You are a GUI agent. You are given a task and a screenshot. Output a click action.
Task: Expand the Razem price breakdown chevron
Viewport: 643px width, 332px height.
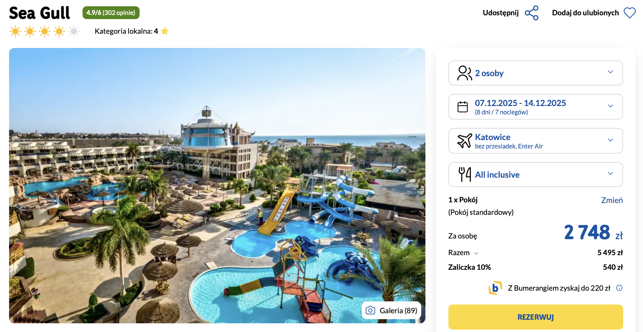[x=476, y=253]
